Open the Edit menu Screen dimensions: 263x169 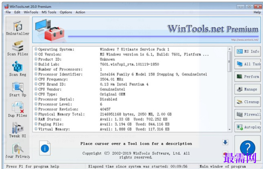(x=17, y=12)
